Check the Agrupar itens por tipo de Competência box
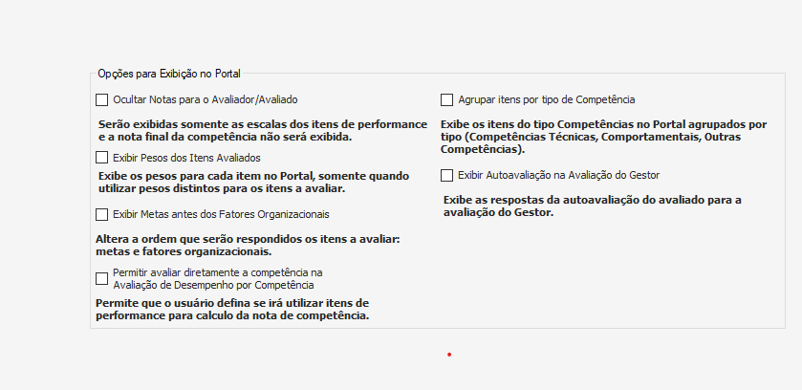Screen dimensions: 802x390 (446, 99)
